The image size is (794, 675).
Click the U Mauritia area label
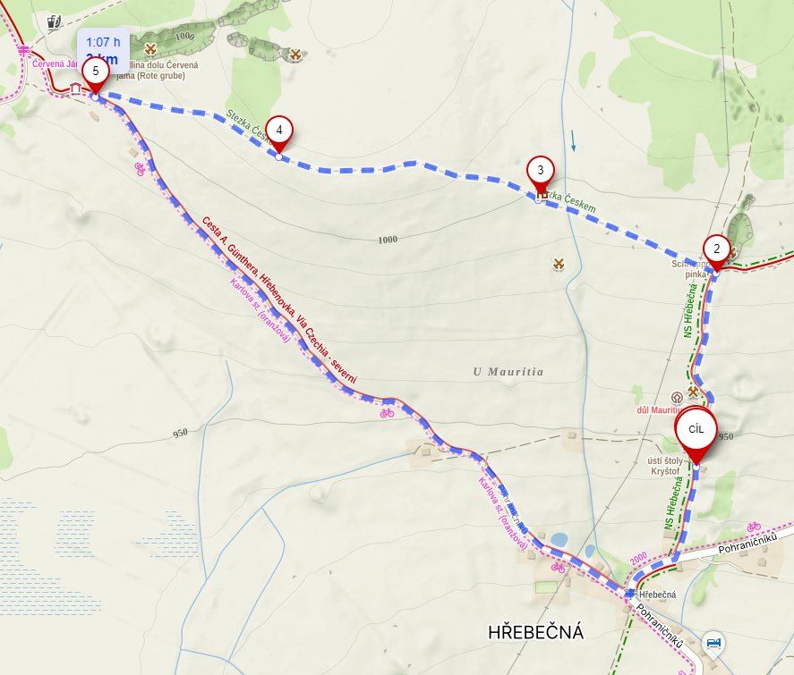508,372
